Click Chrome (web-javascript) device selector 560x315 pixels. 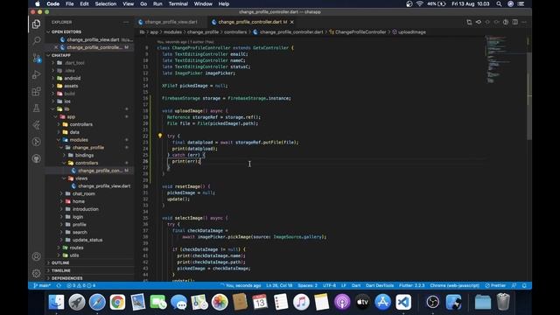[455, 286]
